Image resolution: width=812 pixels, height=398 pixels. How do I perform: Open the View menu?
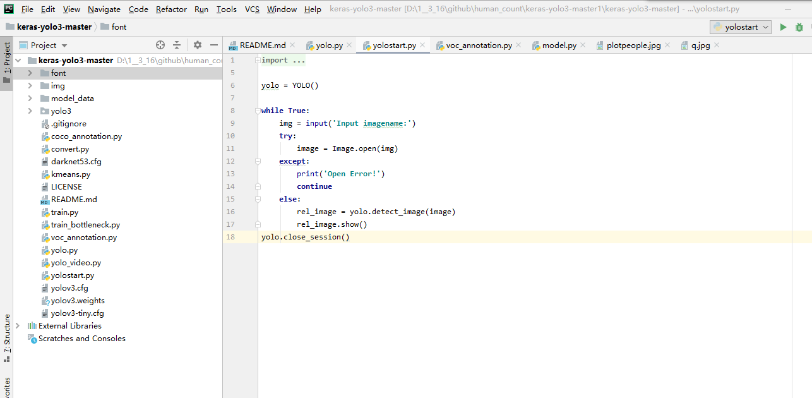pyautogui.click(x=71, y=9)
